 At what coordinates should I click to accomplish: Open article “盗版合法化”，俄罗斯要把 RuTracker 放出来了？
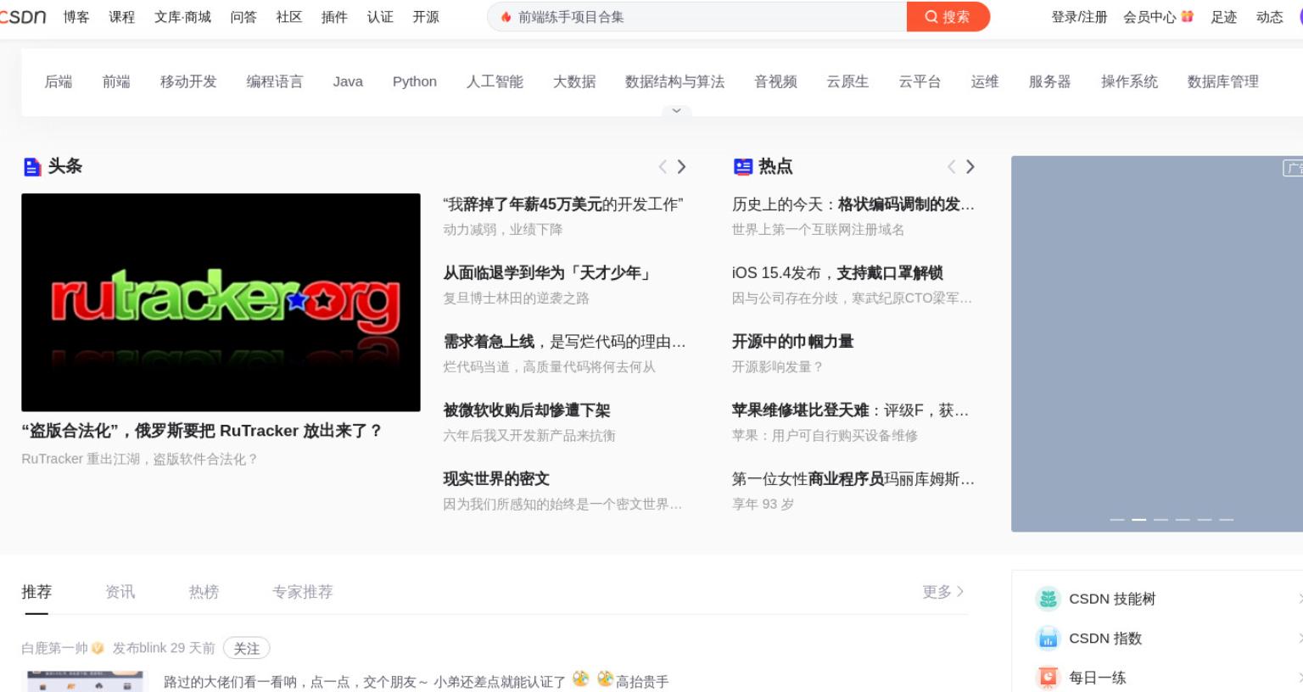[x=202, y=432]
